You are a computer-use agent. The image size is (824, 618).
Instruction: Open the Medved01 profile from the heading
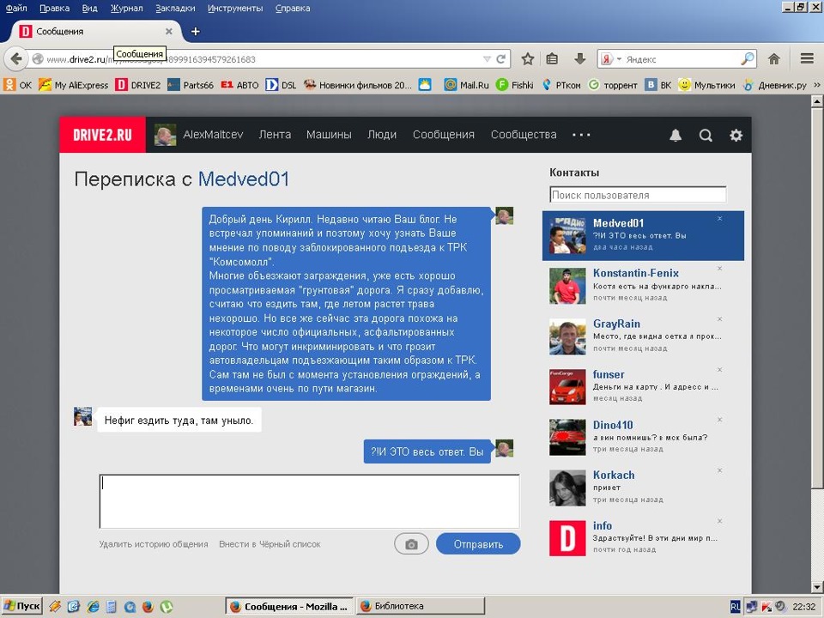coord(243,179)
